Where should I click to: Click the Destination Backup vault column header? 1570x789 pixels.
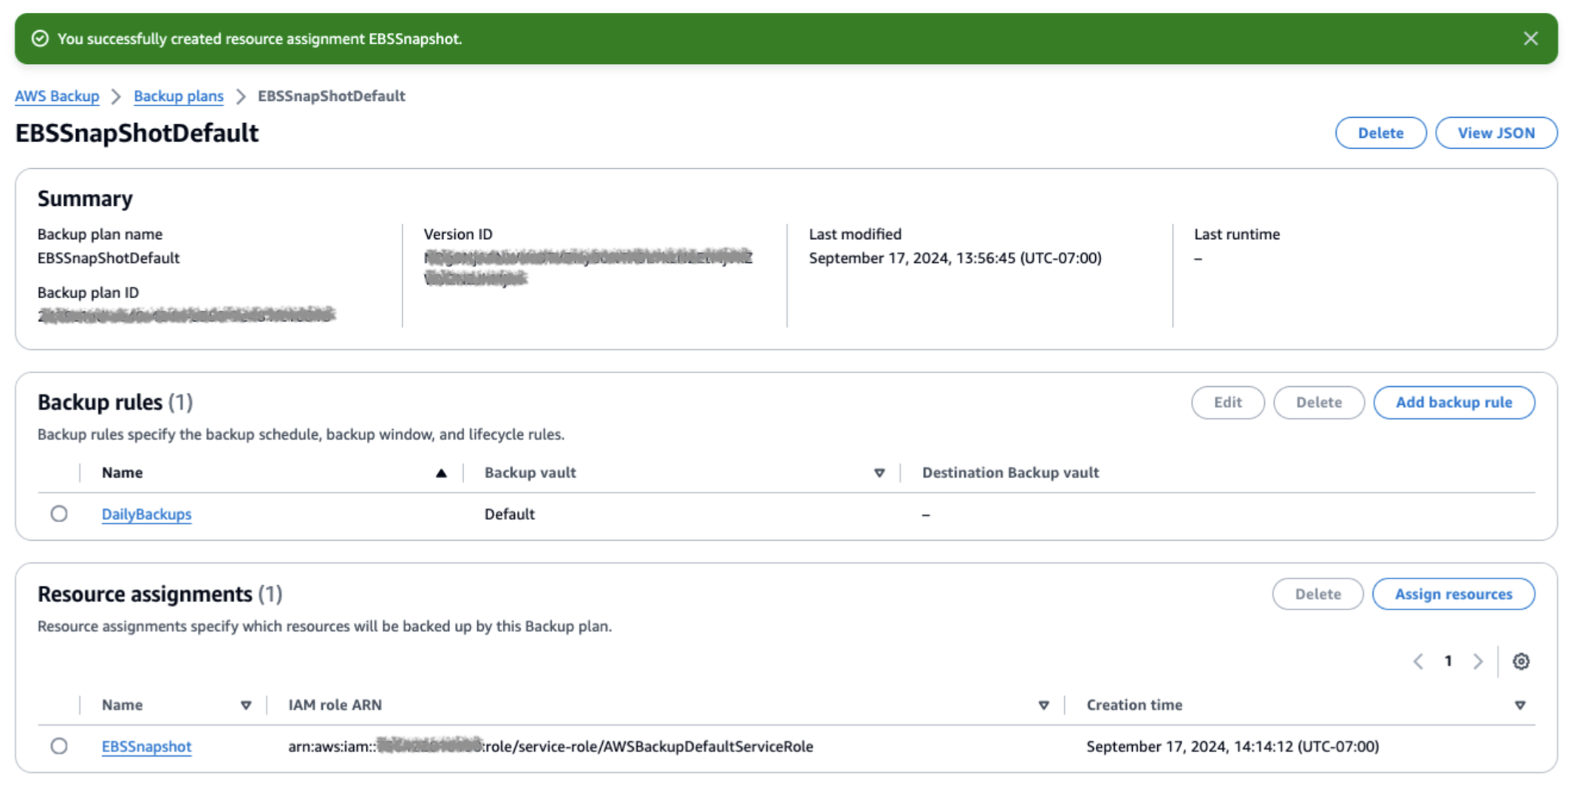point(1011,473)
